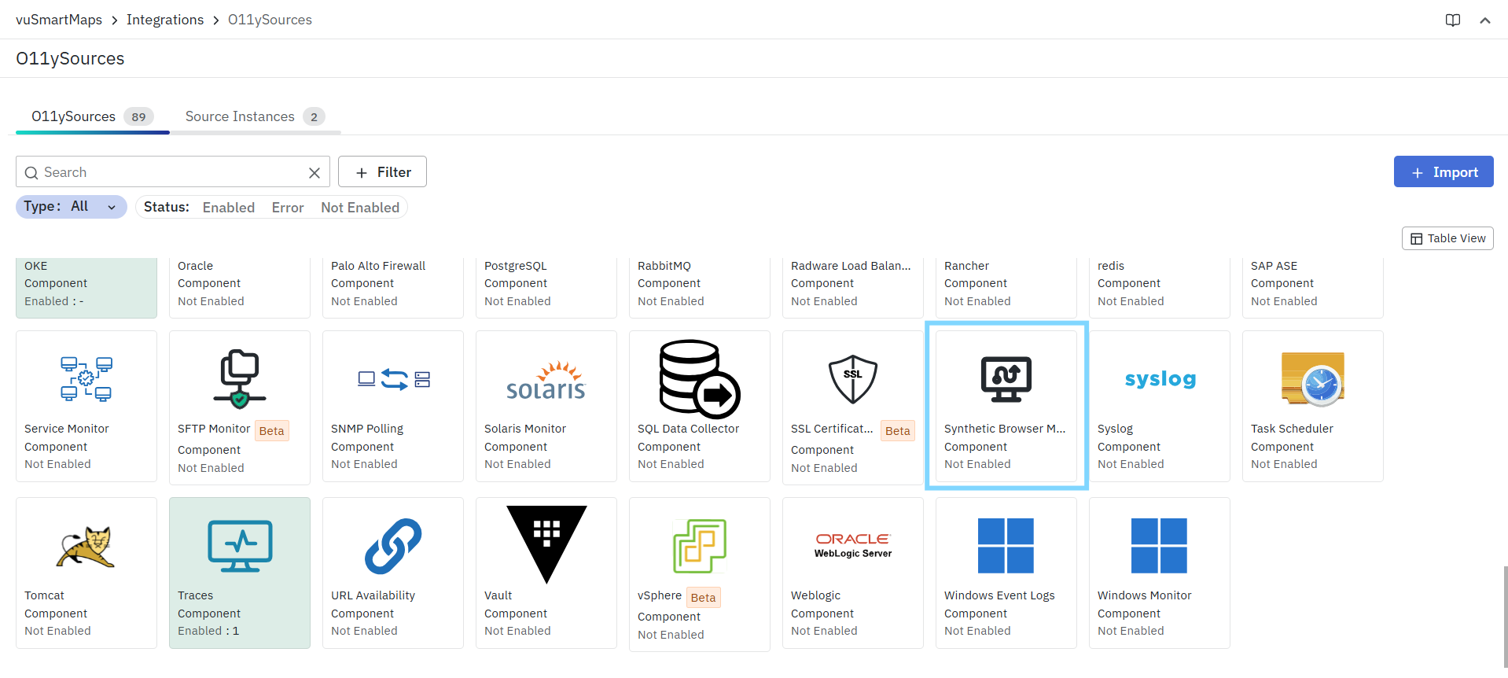Viewport: 1508px width, 678px height.
Task: Open the Synthetic Browser Monitor icon
Action: click(1006, 378)
